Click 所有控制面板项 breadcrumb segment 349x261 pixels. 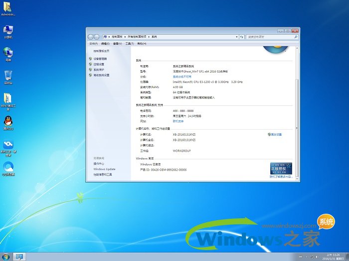[137, 37]
